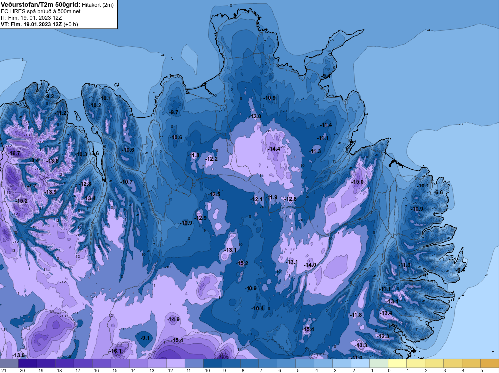The width and height of the screenshot is (499, 373).
Task: Click the -14.4 temperature label
Action: click(274, 149)
